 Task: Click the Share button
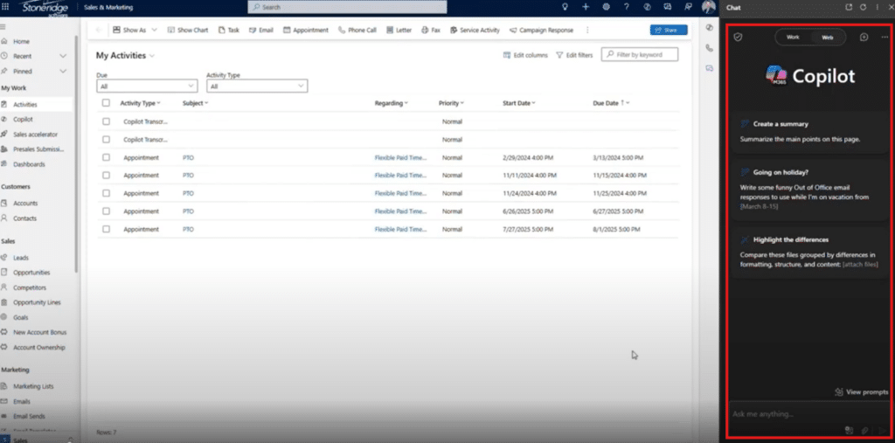[669, 30]
